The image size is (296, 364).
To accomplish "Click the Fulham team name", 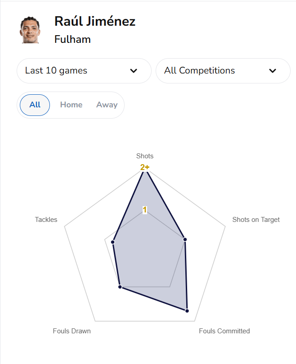I will 72,39.
